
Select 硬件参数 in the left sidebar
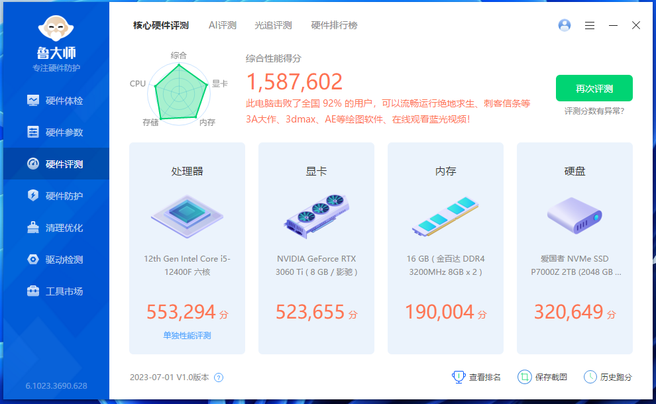(56, 132)
